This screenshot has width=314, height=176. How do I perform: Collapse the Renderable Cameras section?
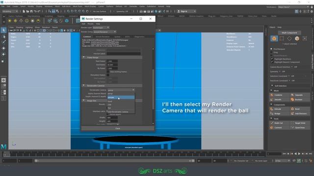click(x=84, y=86)
